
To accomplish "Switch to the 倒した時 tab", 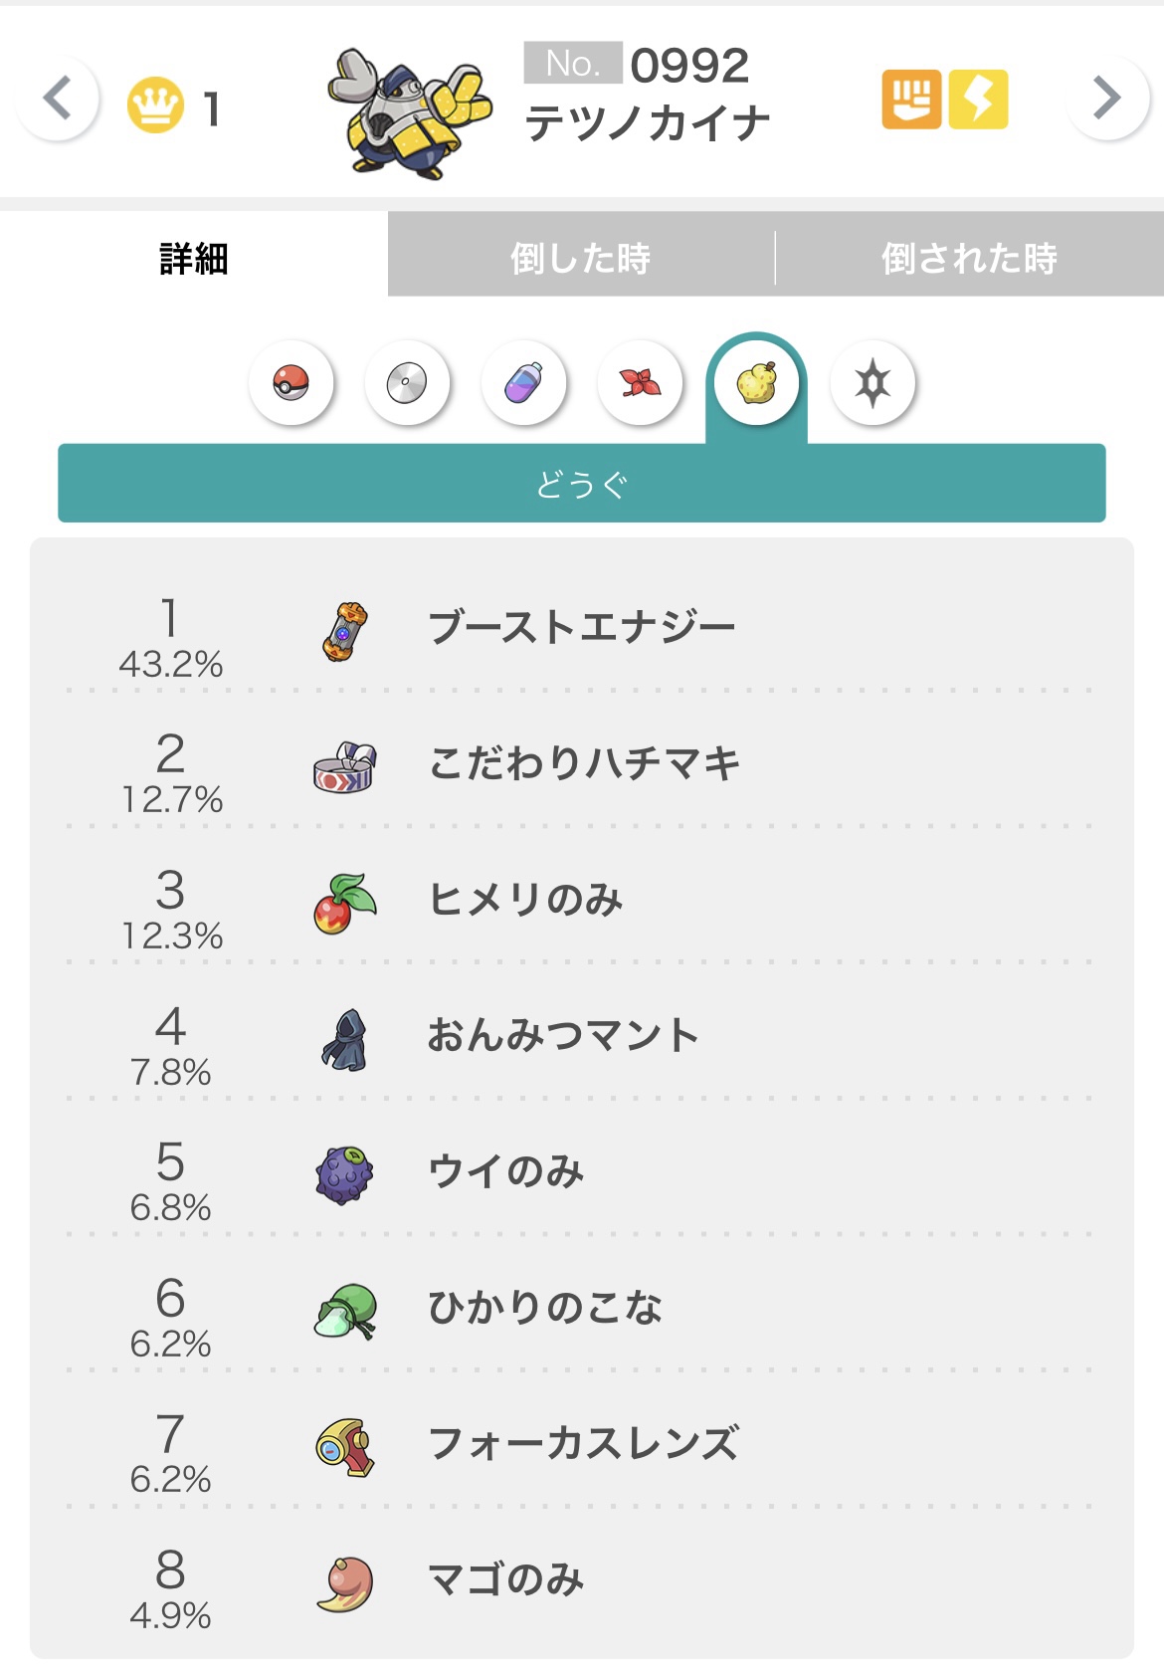I will (580, 259).
